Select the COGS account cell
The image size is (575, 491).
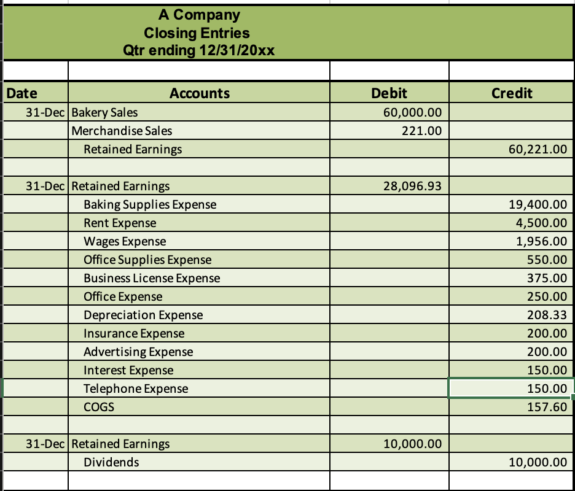pos(98,407)
